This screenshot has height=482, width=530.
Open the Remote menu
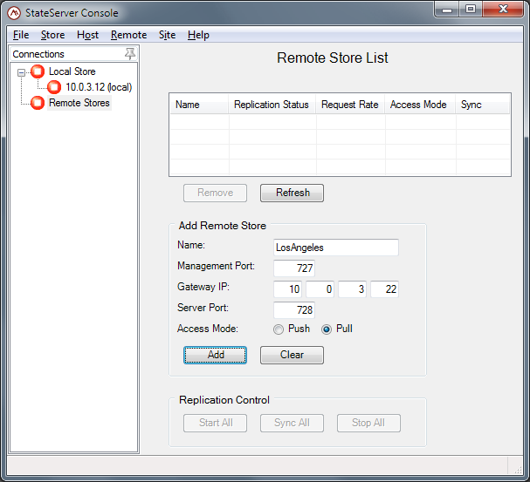128,35
